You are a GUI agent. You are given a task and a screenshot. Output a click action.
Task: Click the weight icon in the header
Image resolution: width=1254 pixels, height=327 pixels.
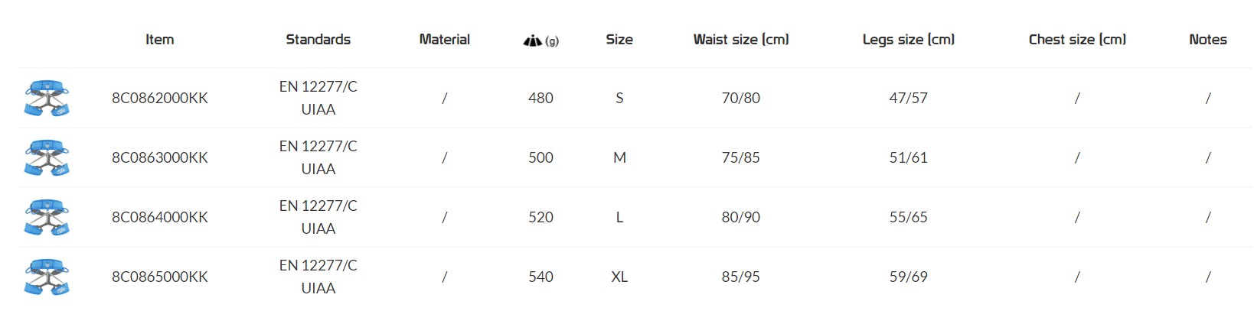(533, 40)
